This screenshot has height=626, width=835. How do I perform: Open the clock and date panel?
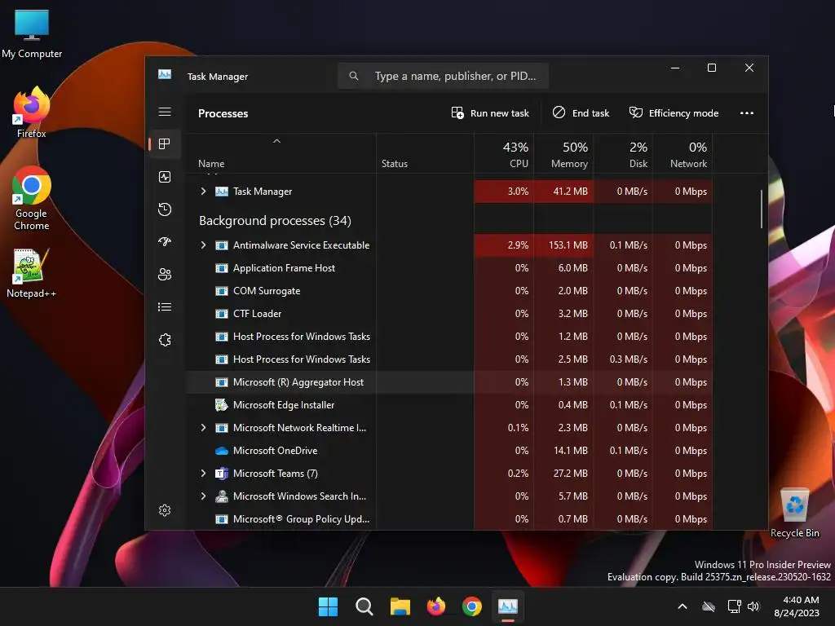point(797,606)
